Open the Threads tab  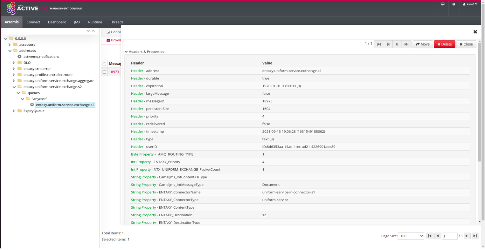(116, 22)
